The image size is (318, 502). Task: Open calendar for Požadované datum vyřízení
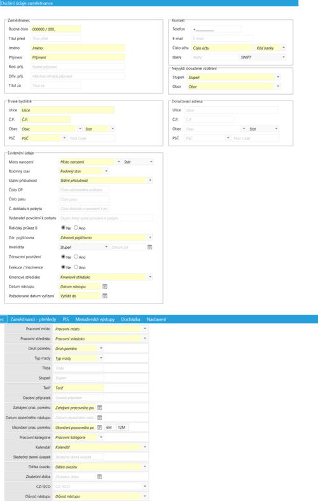click(104, 296)
